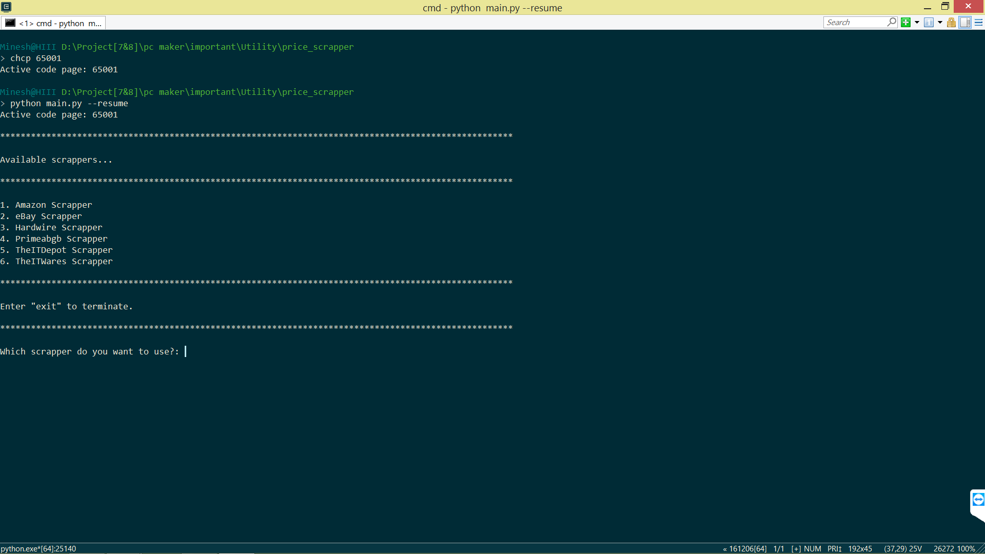Image resolution: width=985 pixels, height=554 pixels.
Task: Close the ConEmu window
Action: click(969, 6)
